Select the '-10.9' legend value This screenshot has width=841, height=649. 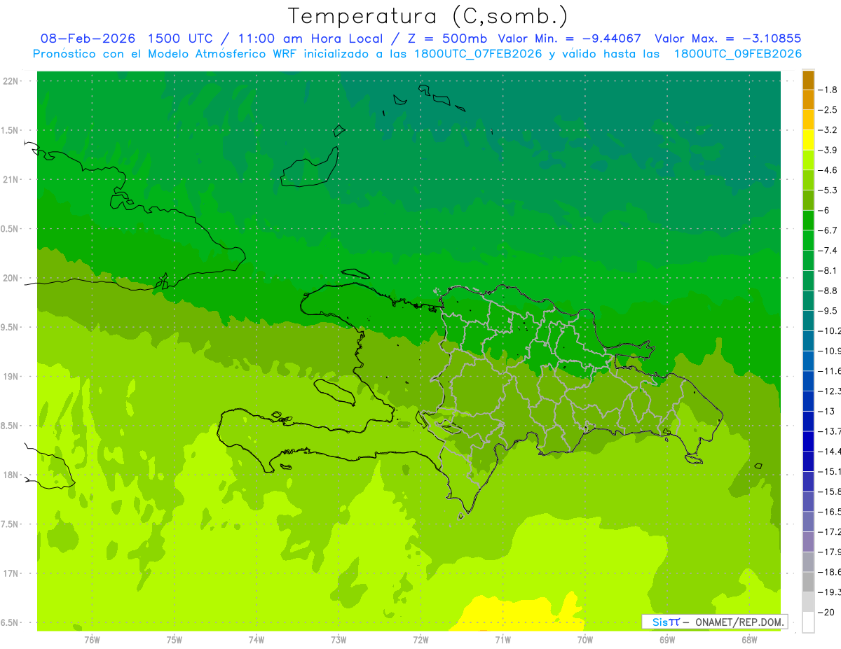pos(830,351)
